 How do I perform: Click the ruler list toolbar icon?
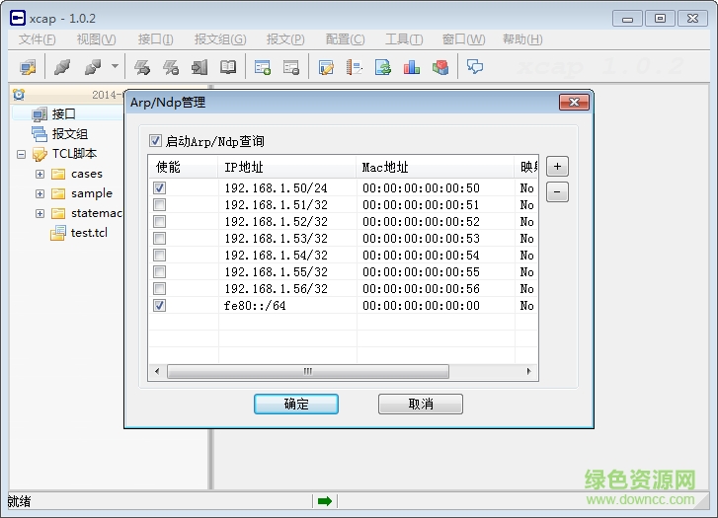click(x=355, y=67)
